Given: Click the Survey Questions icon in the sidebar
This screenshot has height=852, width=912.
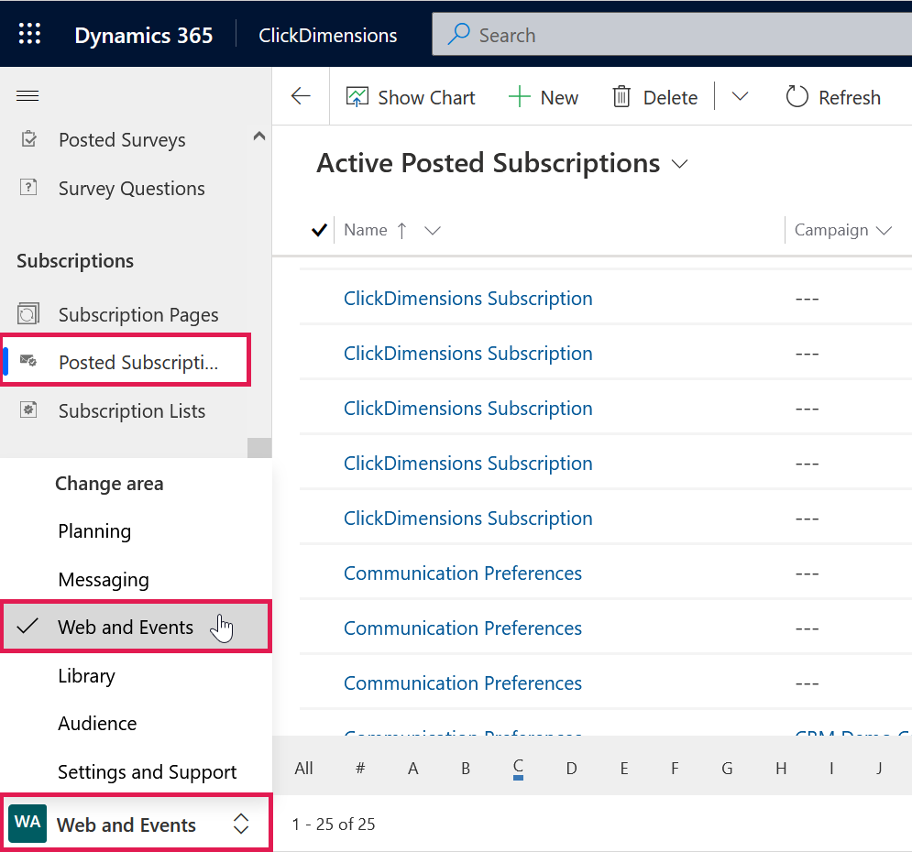Looking at the screenshot, I should point(29,188).
